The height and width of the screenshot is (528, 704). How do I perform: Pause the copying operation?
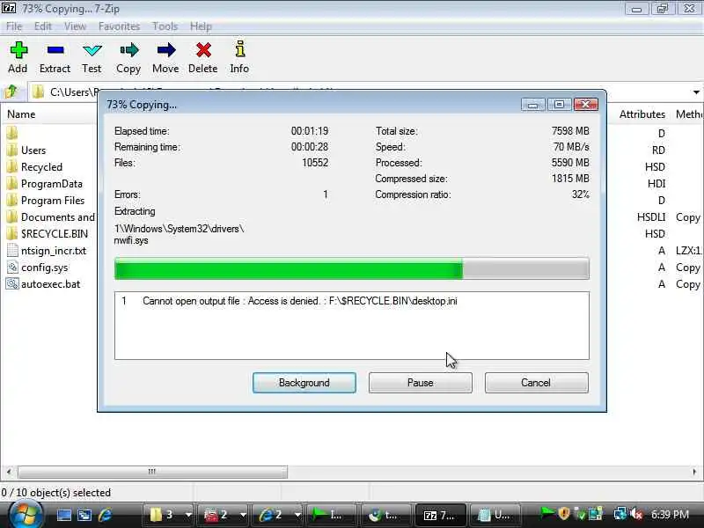(x=421, y=383)
